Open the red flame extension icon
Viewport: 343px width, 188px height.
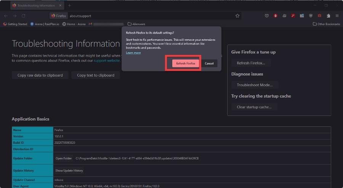[276, 16]
